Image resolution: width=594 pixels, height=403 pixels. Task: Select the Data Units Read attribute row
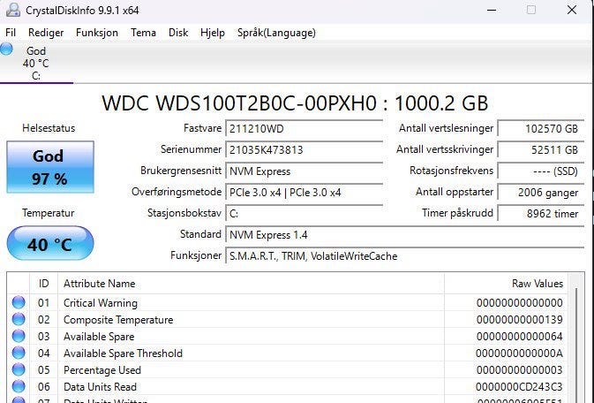[288, 387]
